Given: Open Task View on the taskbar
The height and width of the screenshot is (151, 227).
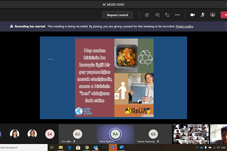Looking at the screenshot, I should pos(52,148).
